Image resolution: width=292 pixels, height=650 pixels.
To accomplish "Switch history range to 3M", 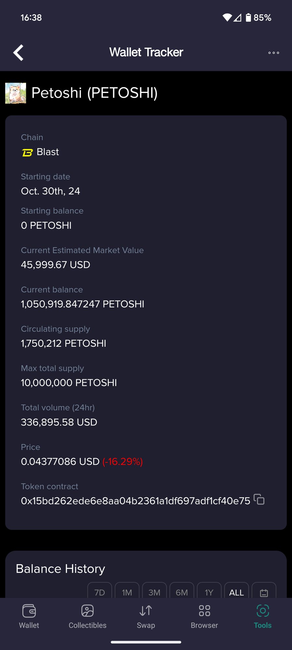I will click(x=154, y=592).
